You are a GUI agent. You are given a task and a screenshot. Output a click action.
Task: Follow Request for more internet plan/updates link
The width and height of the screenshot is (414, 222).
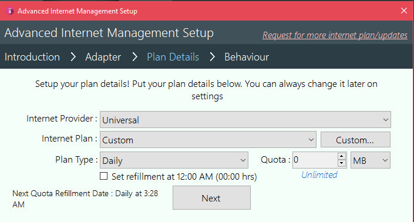pos(335,35)
